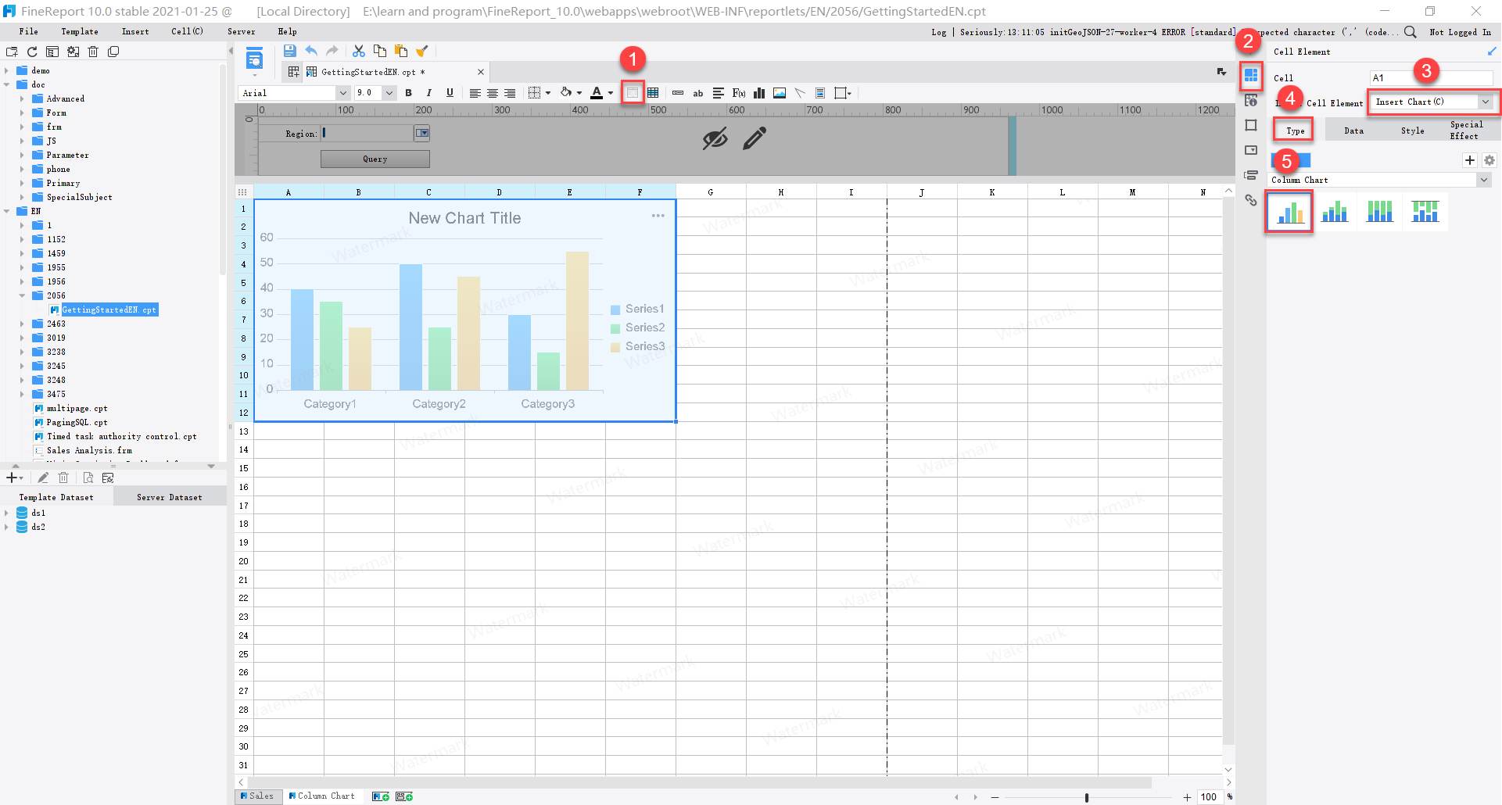
Task: Open the widget settings sidebar icon
Action: [1251, 150]
